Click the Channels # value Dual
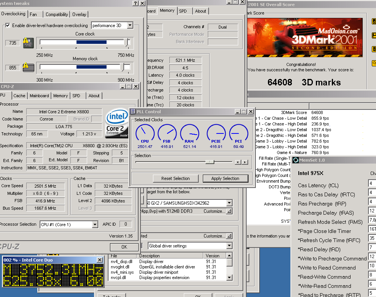 pyautogui.click(x=223, y=27)
